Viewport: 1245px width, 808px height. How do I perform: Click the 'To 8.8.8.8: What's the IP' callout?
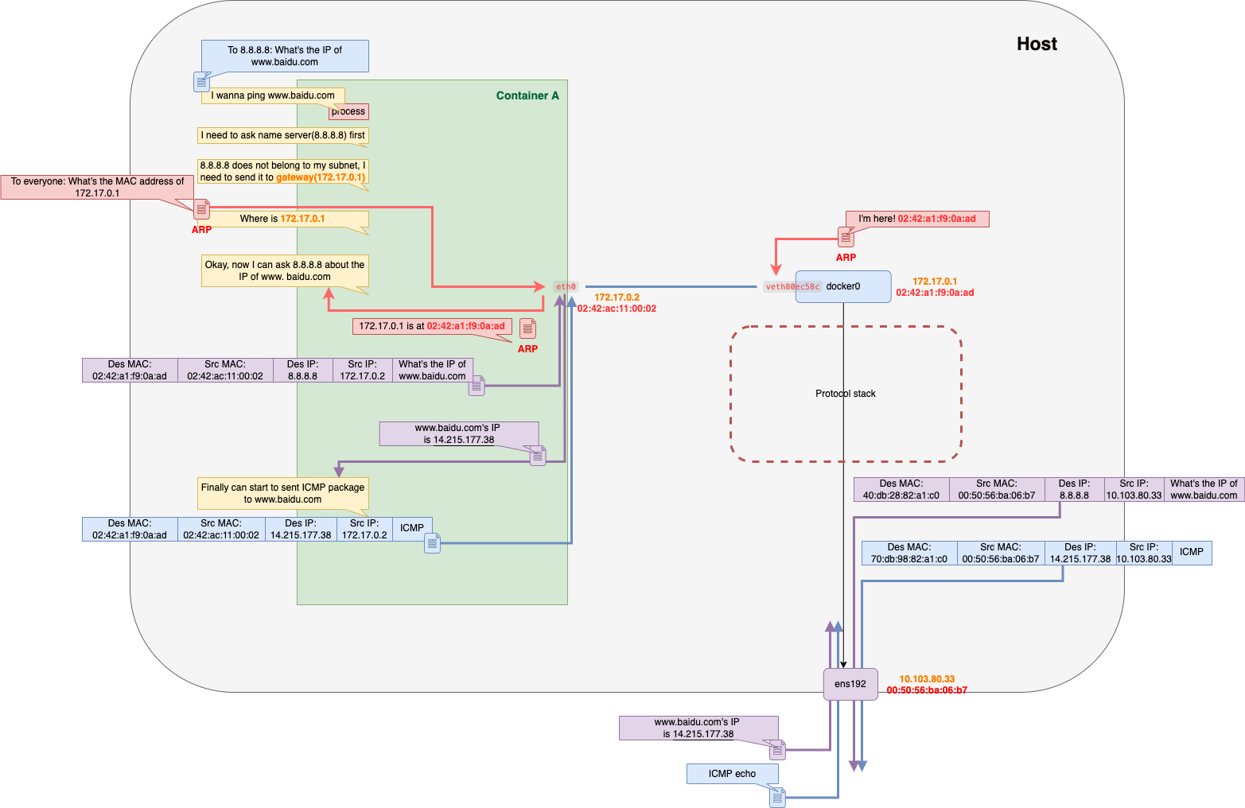285,56
